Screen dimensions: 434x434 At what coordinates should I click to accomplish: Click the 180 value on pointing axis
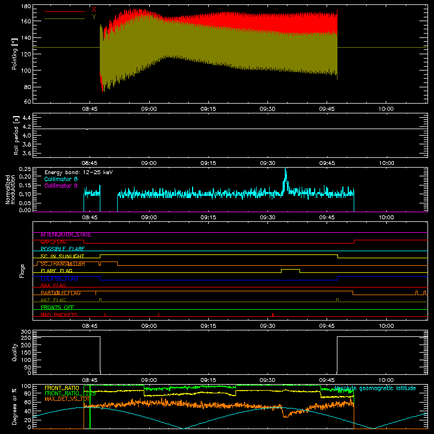point(26,7)
